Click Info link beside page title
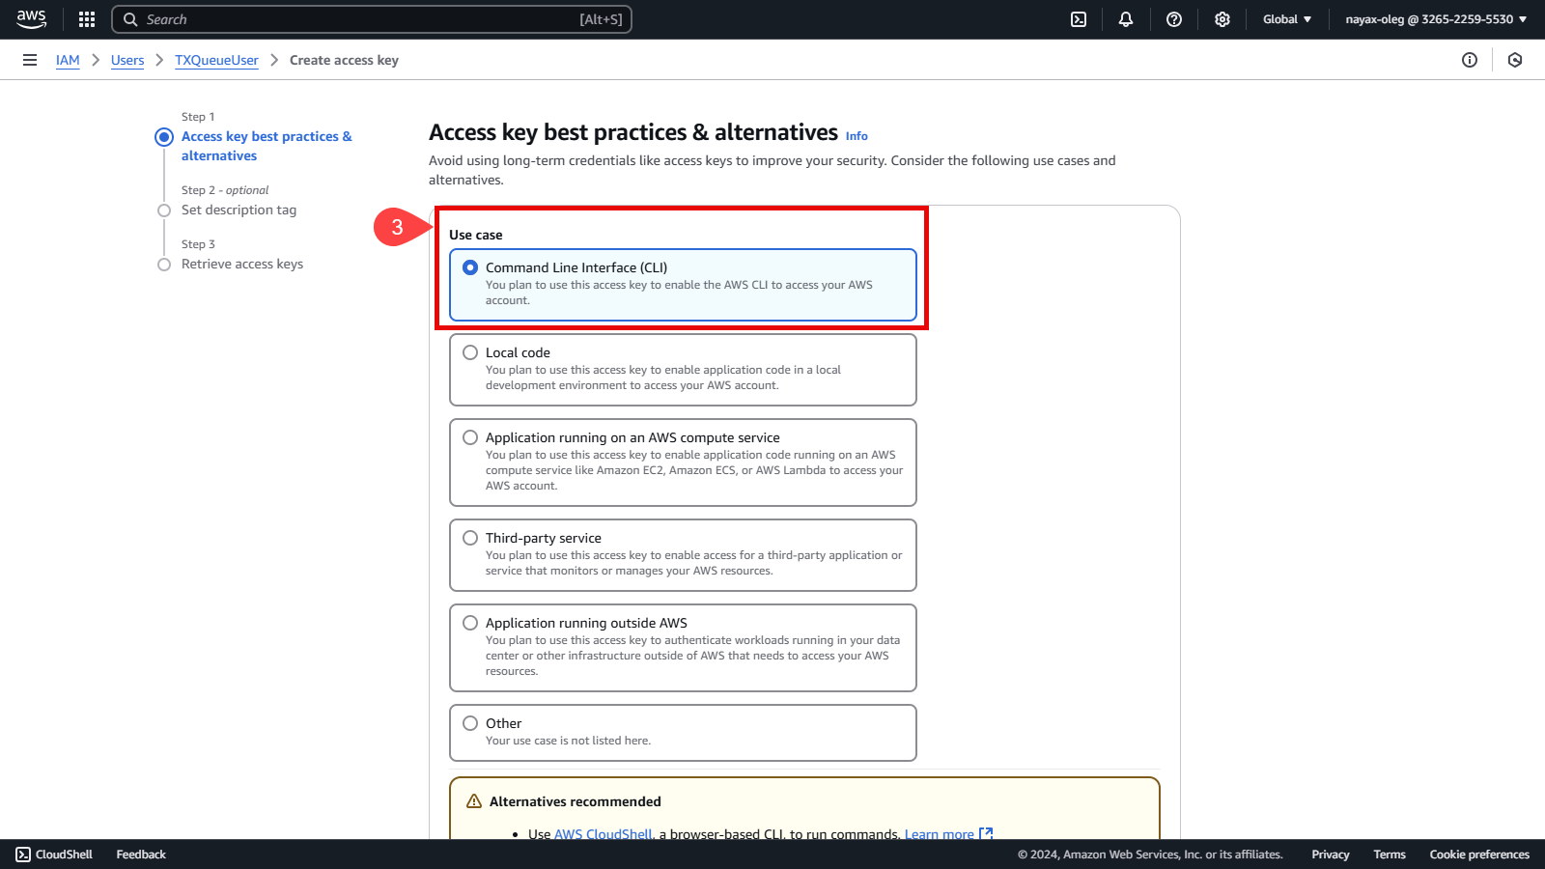This screenshot has width=1545, height=869. [857, 136]
